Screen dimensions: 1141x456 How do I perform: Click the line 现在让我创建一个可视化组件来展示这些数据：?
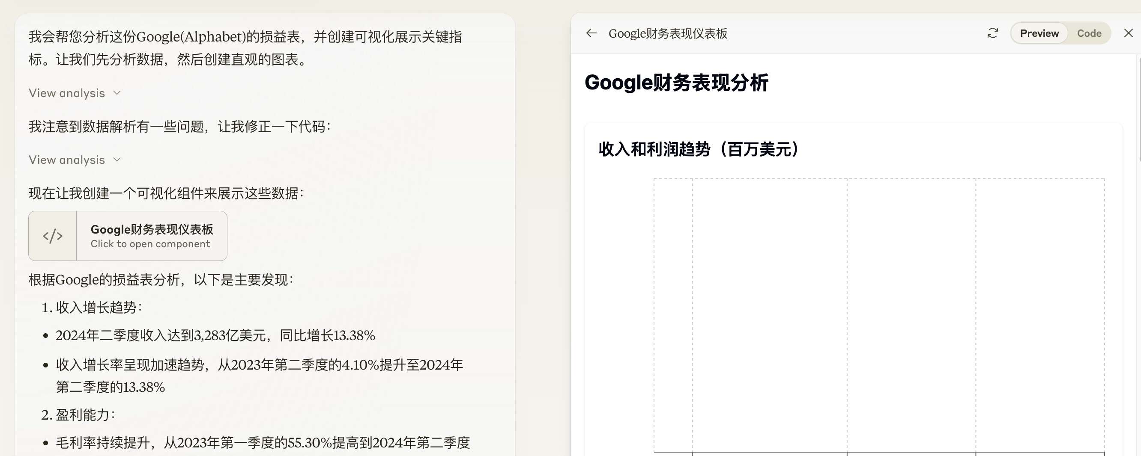167,193
